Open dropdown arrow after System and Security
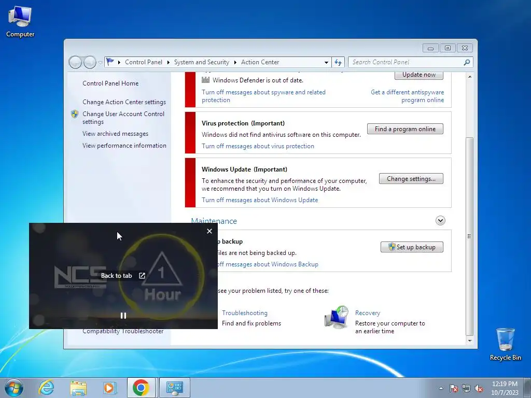This screenshot has height=398, width=531. tap(235, 62)
